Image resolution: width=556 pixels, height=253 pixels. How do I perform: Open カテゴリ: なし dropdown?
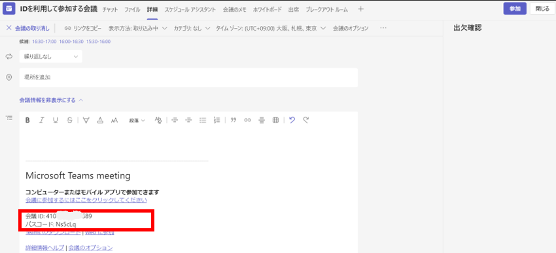[x=192, y=28]
